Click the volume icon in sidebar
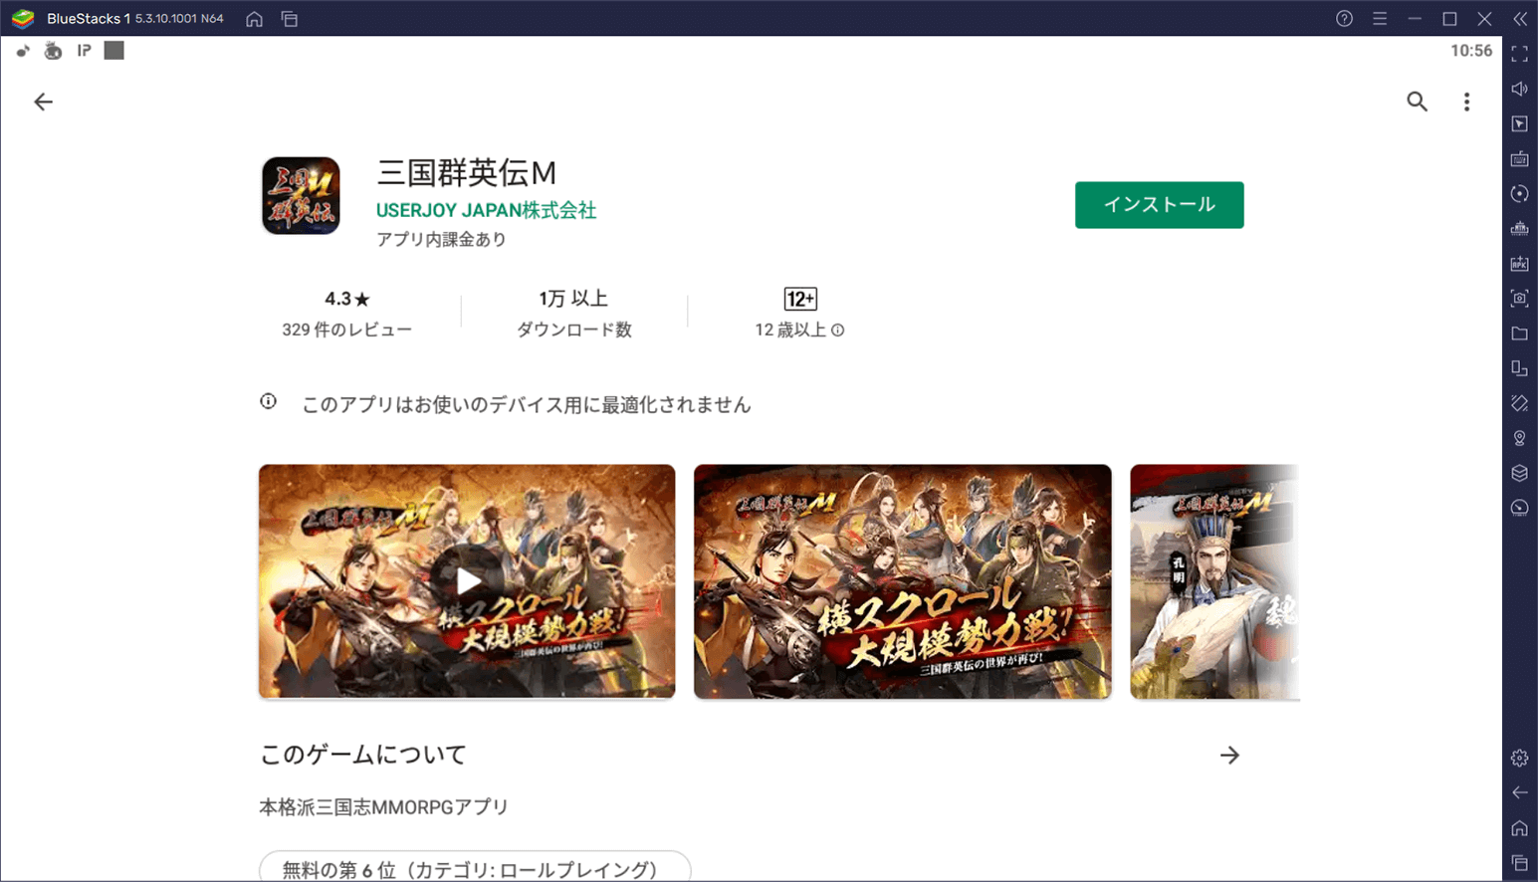Screen dimensions: 1538x882 tap(1519, 89)
